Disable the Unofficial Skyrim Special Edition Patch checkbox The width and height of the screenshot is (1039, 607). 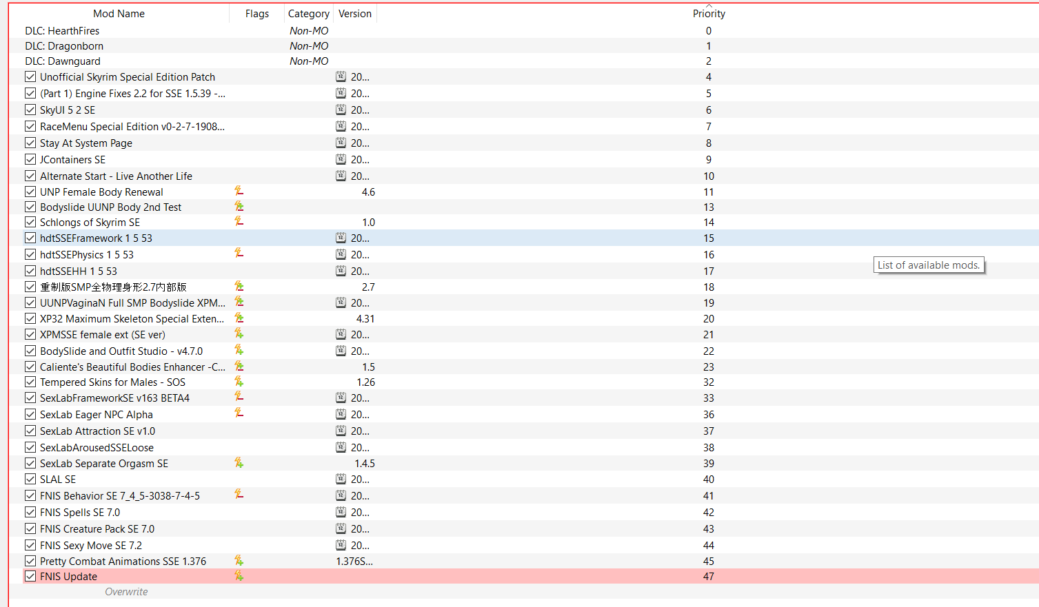pyautogui.click(x=30, y=76)
